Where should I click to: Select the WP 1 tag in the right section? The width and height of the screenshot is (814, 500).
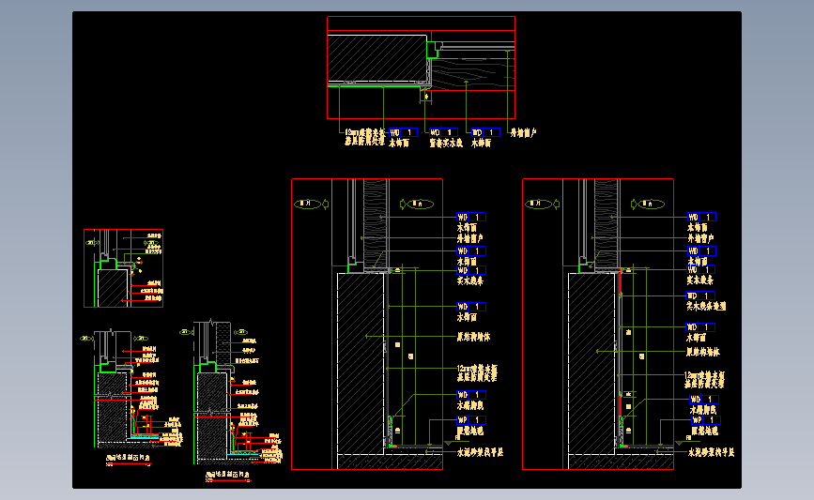707,420
